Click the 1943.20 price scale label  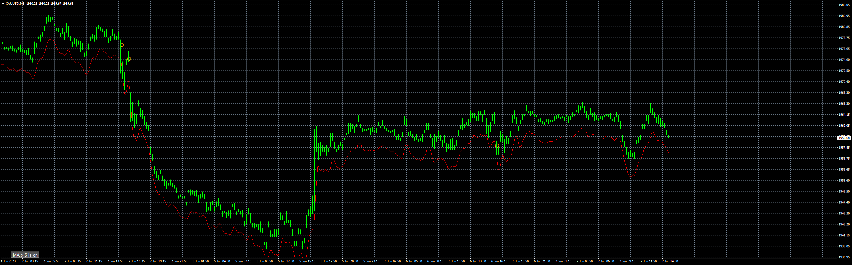click(844, 224)
